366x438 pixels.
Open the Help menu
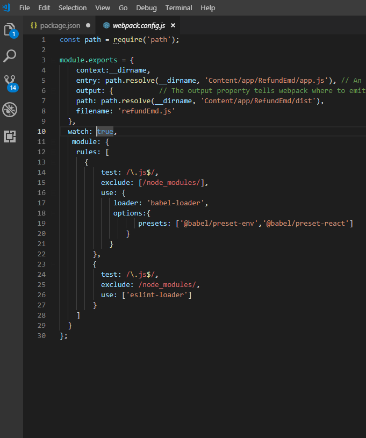208,8
